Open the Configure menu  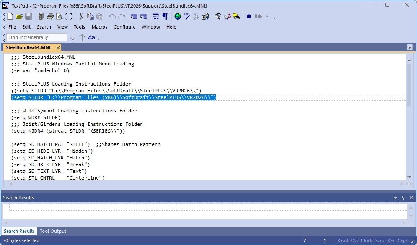pyautogui.click(x=124, y=27)
